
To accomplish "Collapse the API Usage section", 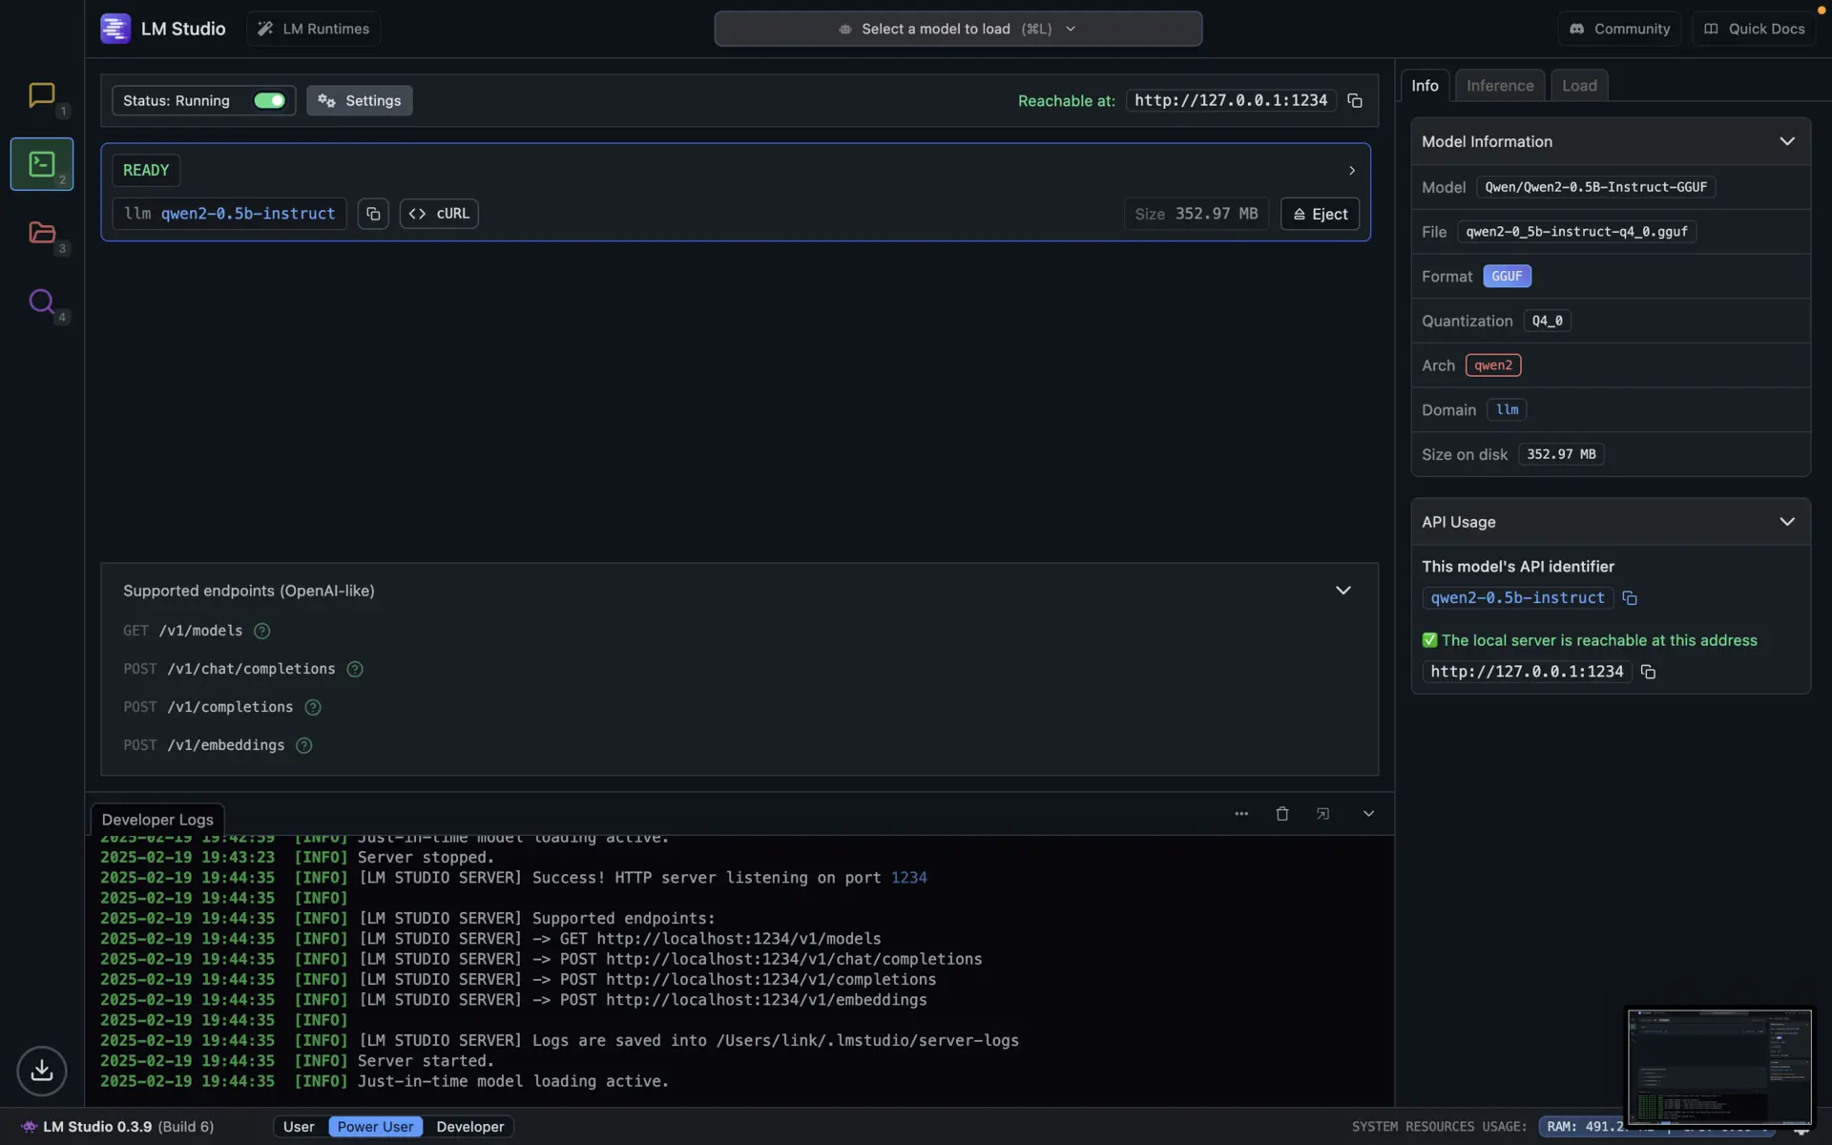I will coord(1788,521).
